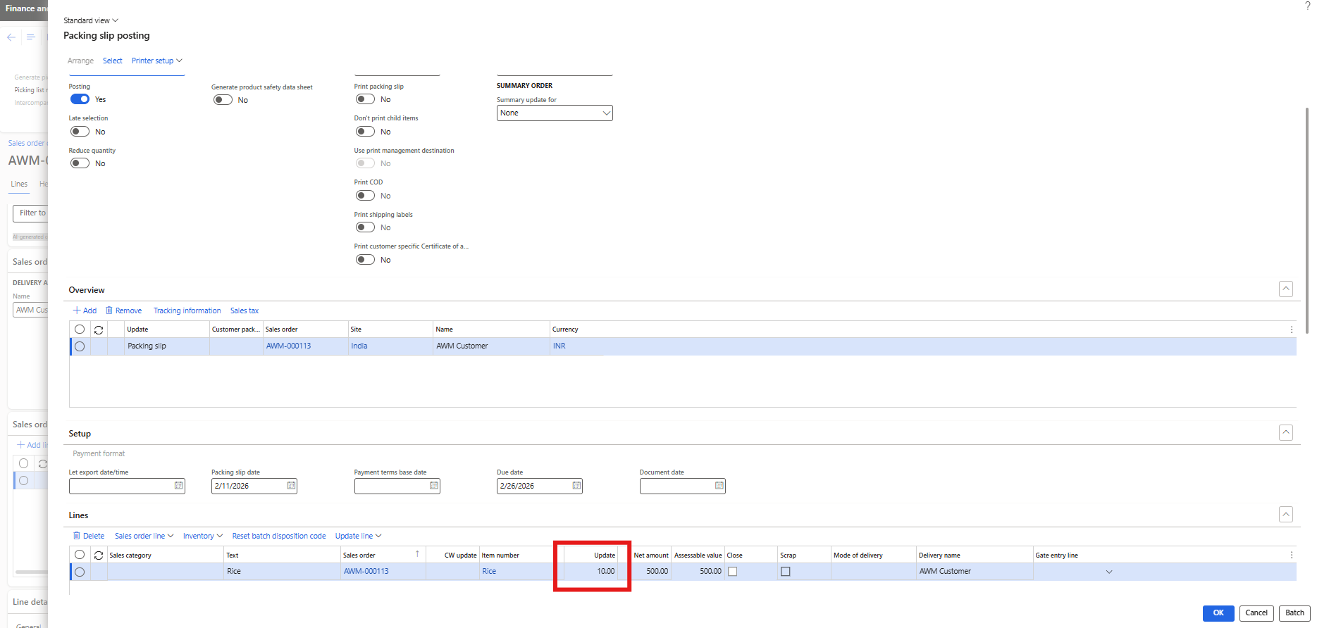The image size is (1317, 628).
Task: Open the help question mark icon
Action: 1308,6
